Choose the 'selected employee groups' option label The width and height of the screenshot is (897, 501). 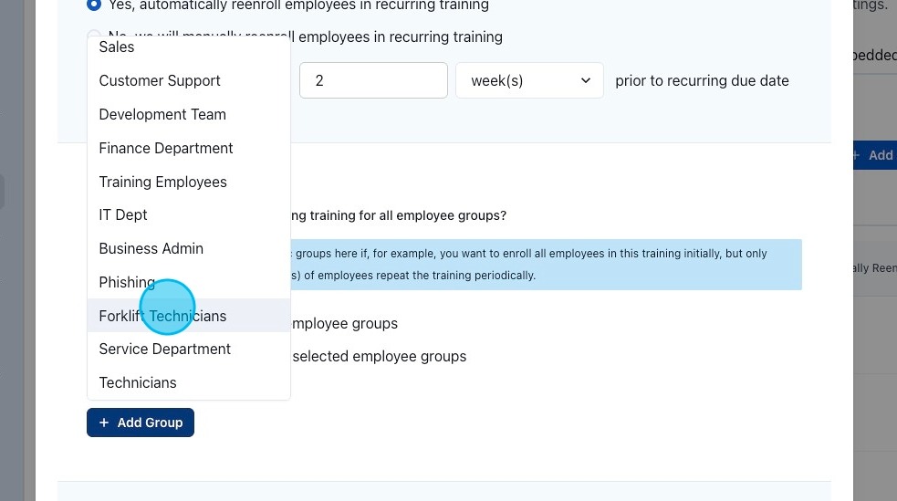(x=379, y=356)
